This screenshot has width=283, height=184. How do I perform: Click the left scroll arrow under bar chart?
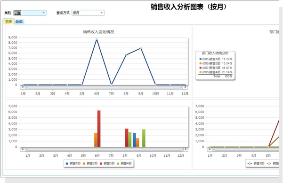23,149
